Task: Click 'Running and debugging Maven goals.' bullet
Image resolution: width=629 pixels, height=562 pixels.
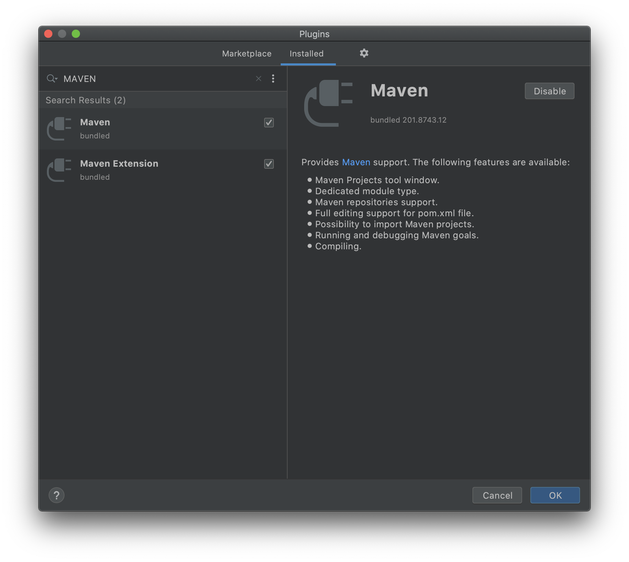Action: pyautogui.click(x=397, y=235)
